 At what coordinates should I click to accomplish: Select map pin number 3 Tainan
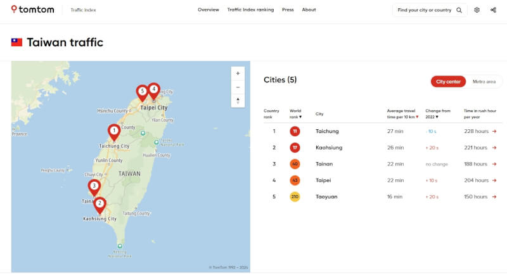94,188
